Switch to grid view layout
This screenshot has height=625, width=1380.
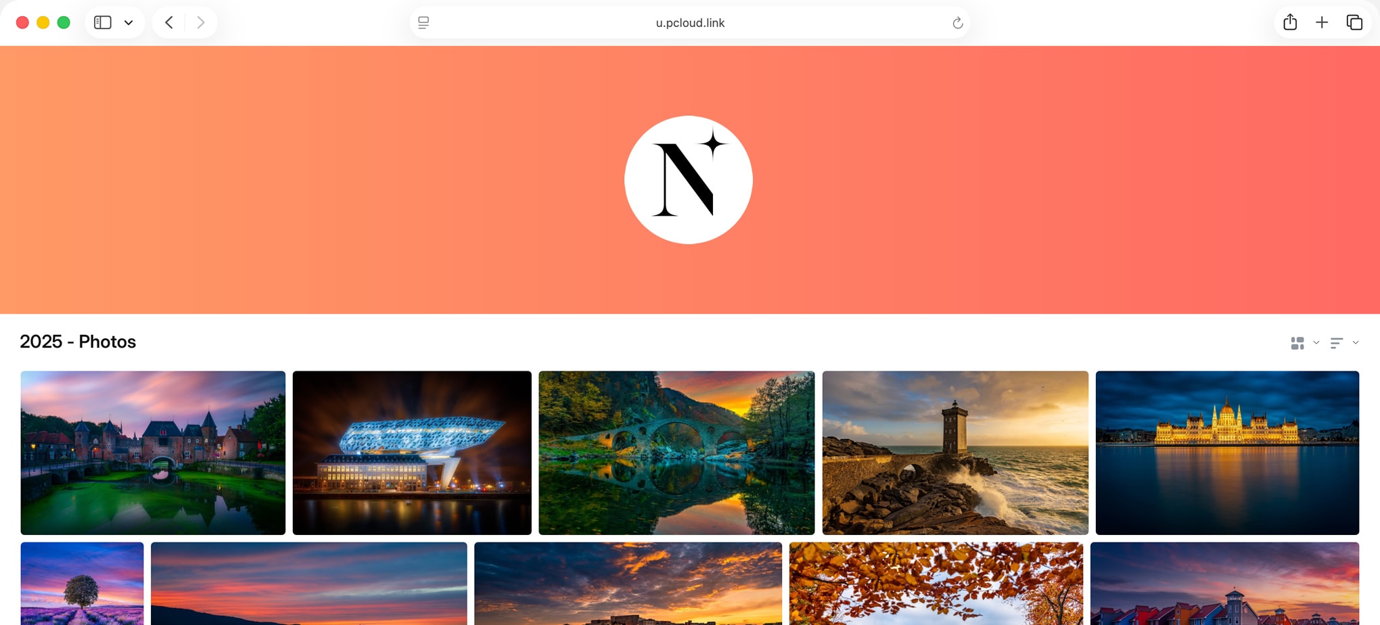(1299, 343)
